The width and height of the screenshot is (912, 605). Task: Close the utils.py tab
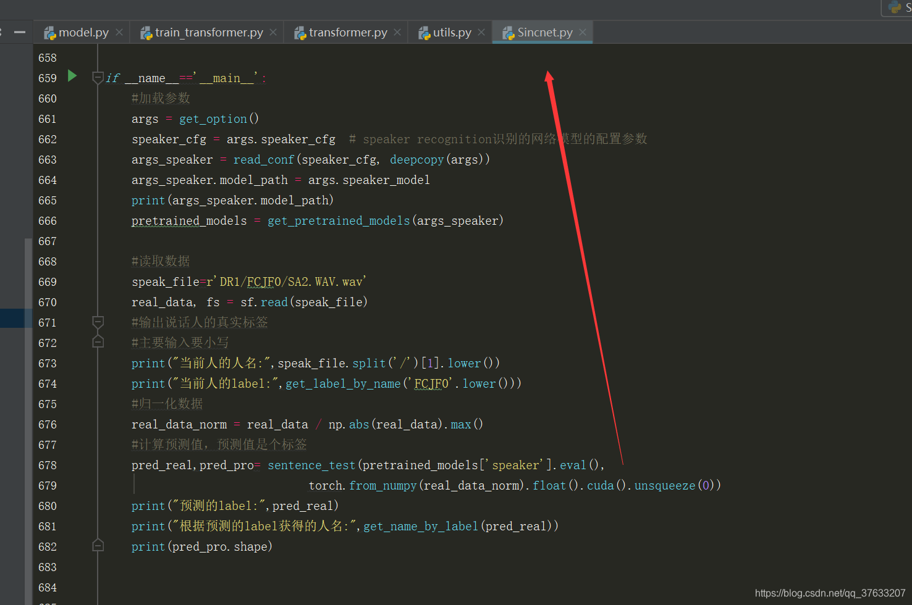coord(481,32)
